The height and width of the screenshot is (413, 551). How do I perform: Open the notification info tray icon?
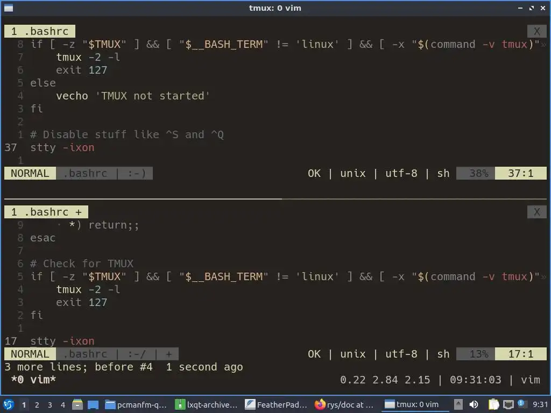click(521, 403)
